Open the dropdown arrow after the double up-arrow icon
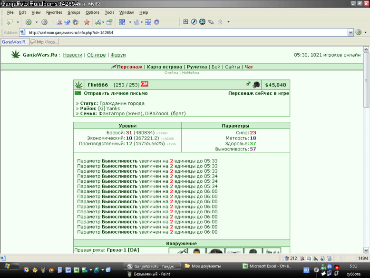 click(x=228, y=22)
